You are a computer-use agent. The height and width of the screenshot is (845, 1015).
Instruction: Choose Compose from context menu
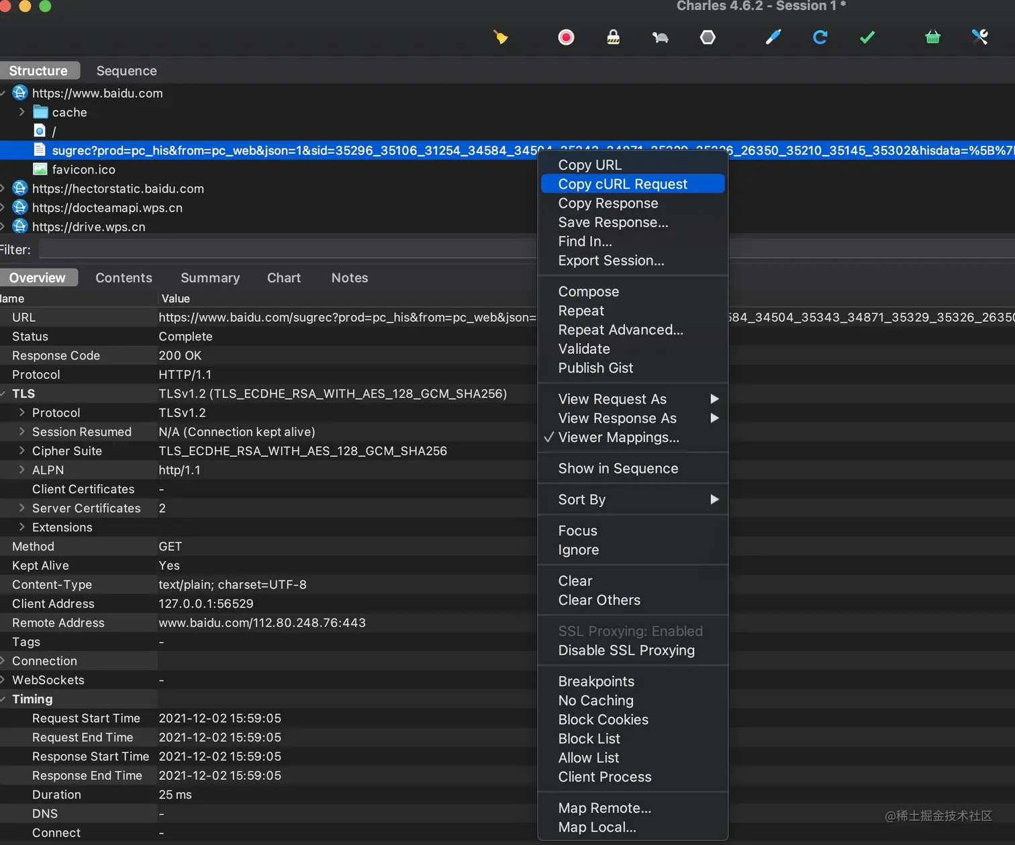pyautogui.click(x=632, y=292)
